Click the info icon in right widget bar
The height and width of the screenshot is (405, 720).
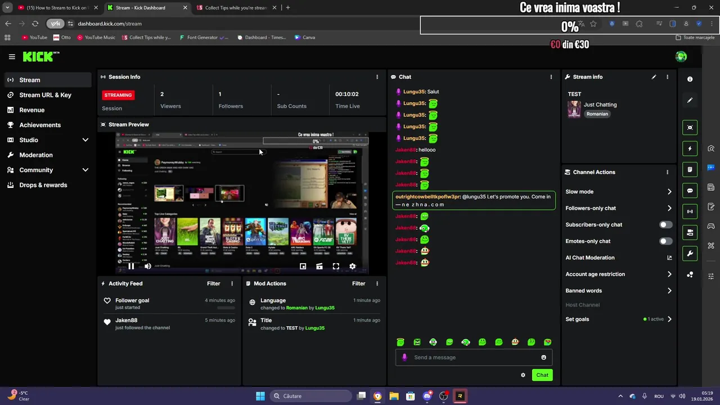(690, 79)
